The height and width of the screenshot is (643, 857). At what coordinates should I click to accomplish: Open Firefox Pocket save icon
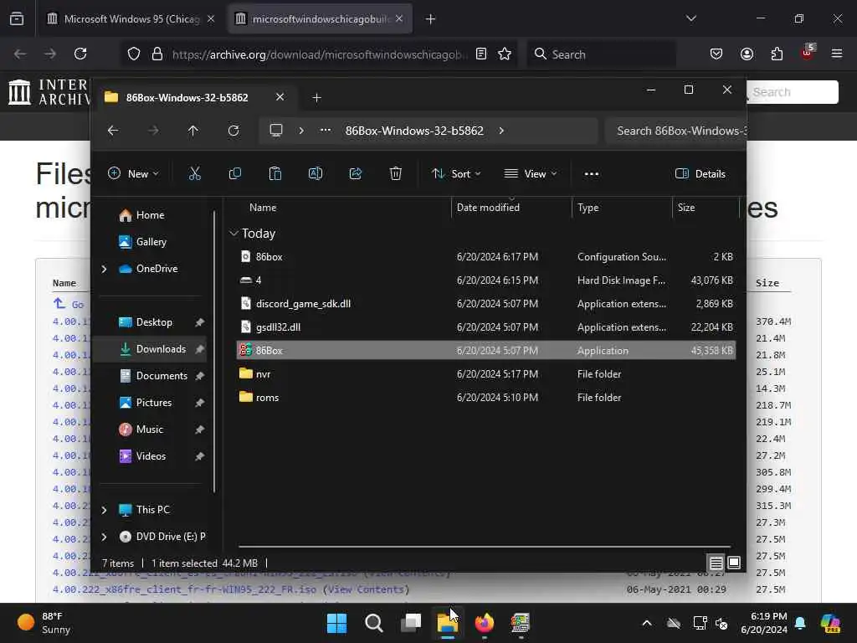[716, 54]
